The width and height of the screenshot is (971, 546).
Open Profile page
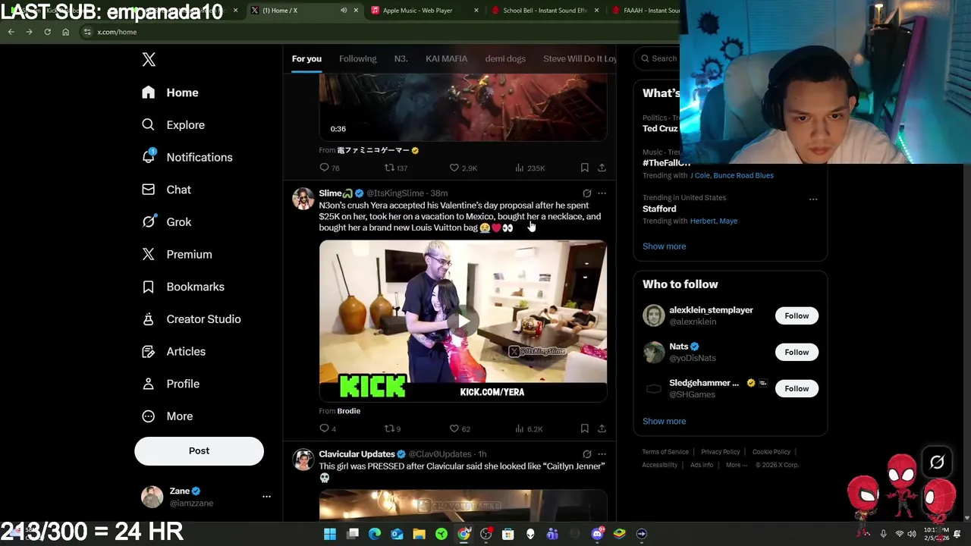click(x=171, y=384)
